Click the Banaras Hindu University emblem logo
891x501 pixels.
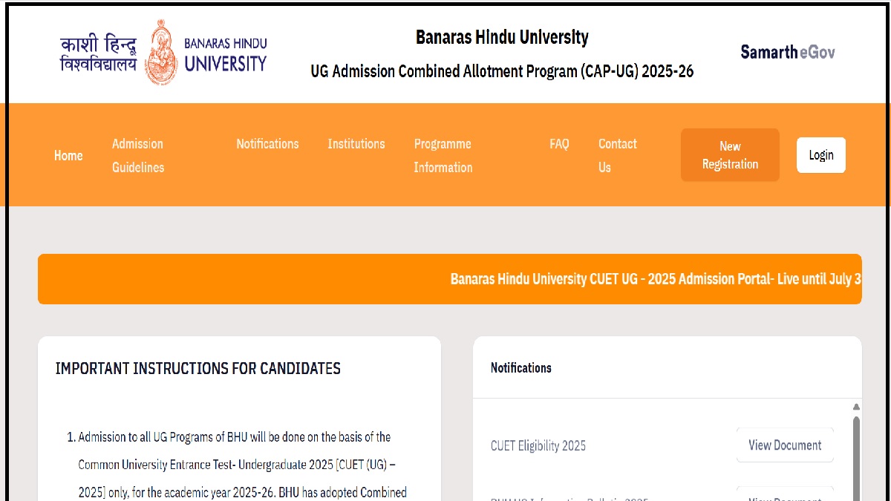pos(162,52)
